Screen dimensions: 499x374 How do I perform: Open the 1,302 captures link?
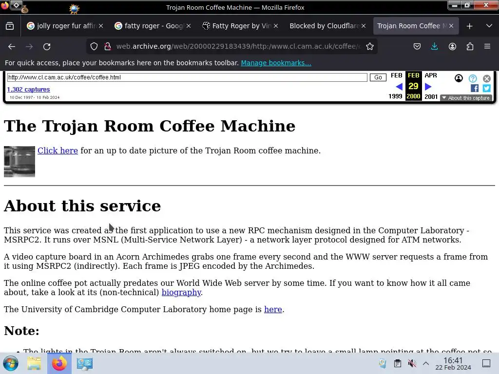28,90
